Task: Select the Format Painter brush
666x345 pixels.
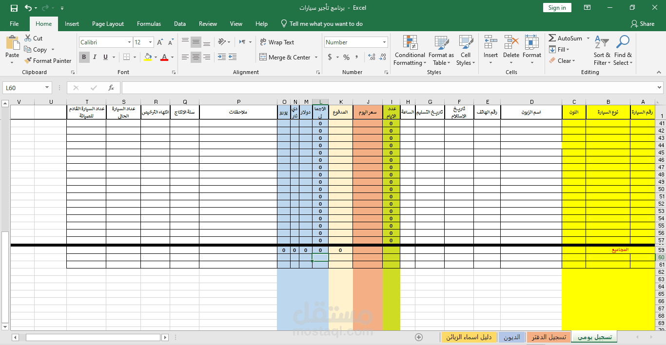Action: tap(48, 61)
